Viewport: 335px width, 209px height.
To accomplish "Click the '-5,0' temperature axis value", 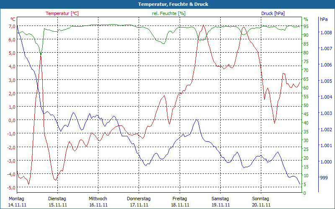I will coord(11,188).
